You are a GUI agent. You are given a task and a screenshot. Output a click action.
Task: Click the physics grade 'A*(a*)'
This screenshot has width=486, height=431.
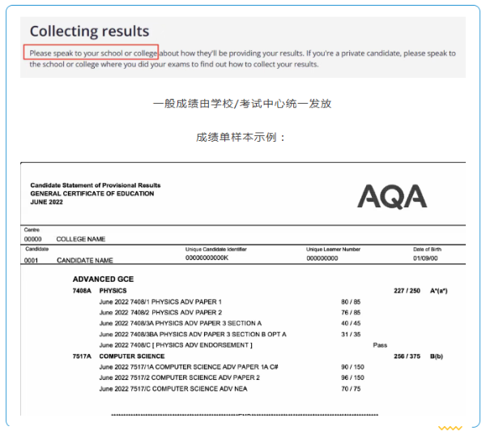tap(438, 291)
